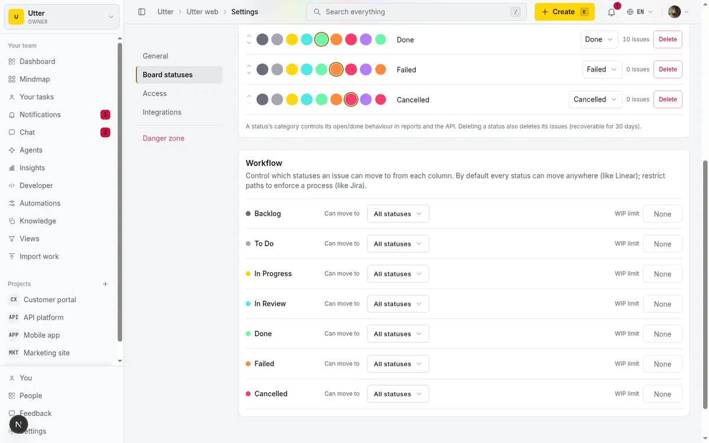The image size is (709, 443).
Task: Open the Failed workflow All statuses dropdown
Action: [x=398, y=364]
